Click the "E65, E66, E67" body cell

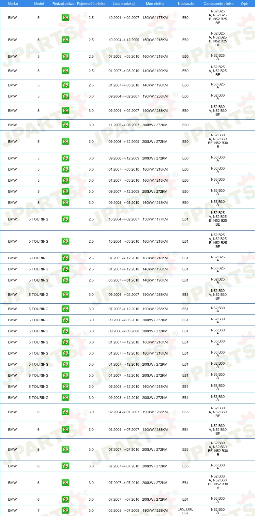(x=185, y=511)
